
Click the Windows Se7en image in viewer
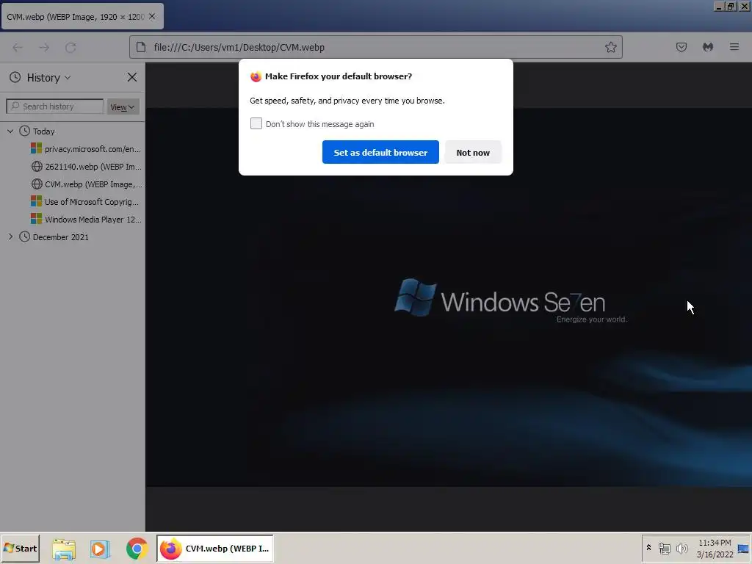pyautogui.click(x=449, y=297)
